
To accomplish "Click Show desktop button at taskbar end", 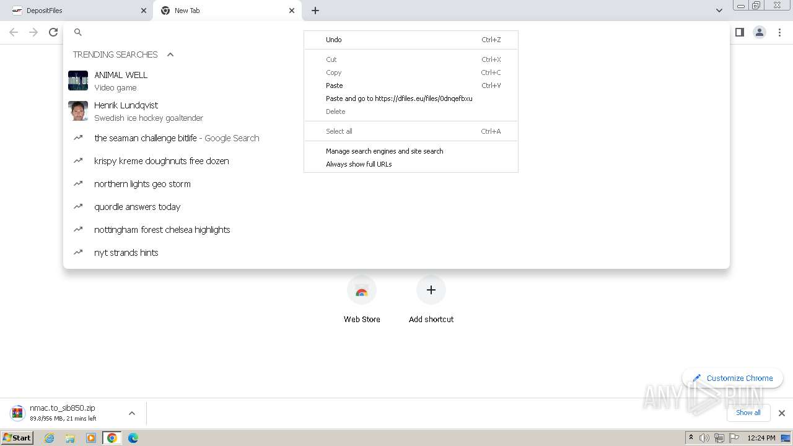I will 786,438.
